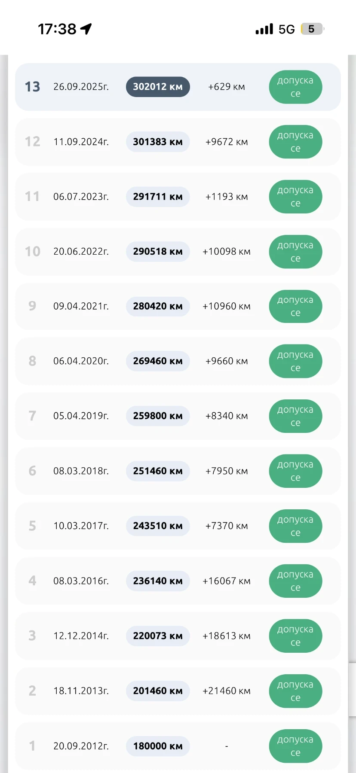Tap "допуска се" badge for 18.11.2013
356x773 pixels.
click(x=295, y=691)
